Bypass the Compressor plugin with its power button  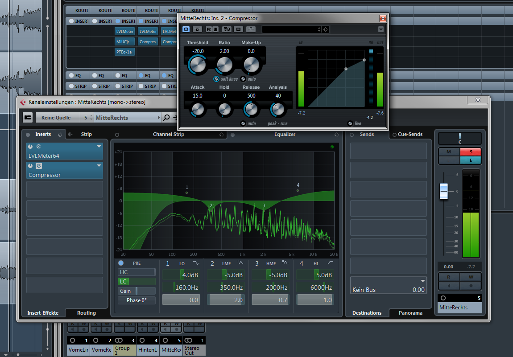click(186, 29)
